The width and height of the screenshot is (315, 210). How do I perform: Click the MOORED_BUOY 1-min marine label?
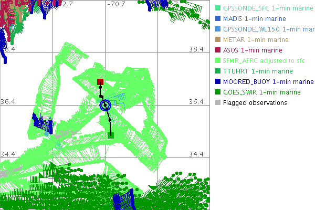tap(268, 82)
